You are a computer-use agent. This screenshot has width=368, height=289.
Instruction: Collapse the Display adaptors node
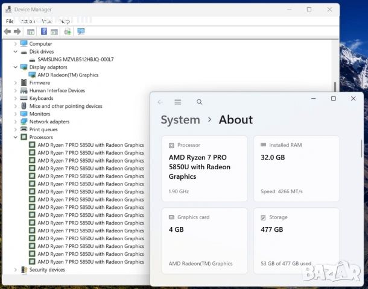click(x=16, y=67)
